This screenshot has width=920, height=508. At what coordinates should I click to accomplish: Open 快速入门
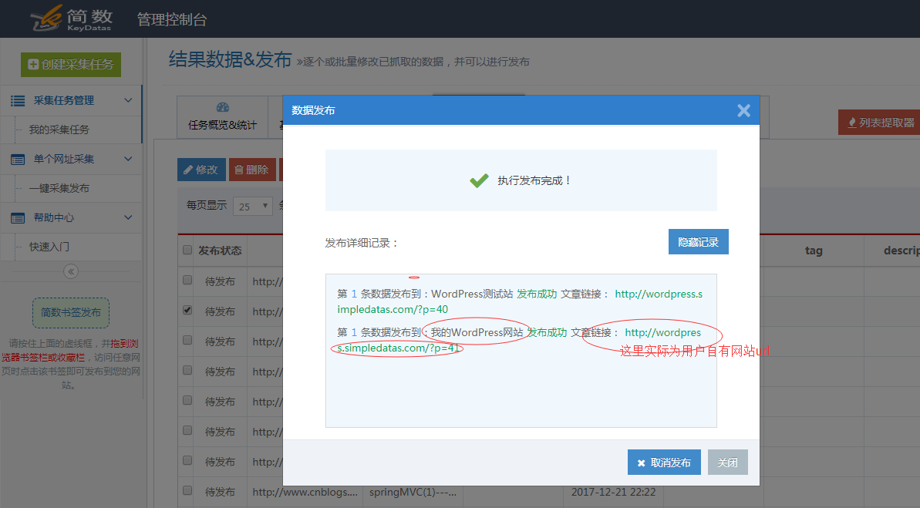tap(49, 247)
